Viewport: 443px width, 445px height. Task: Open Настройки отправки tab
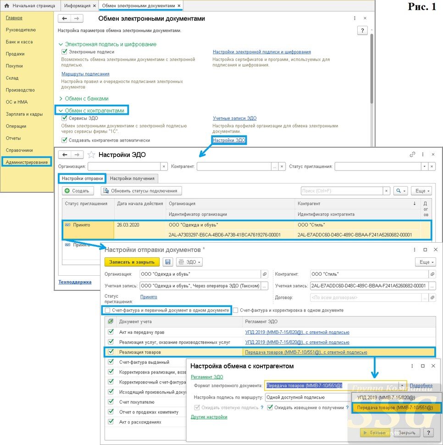[x=82, y=178]
